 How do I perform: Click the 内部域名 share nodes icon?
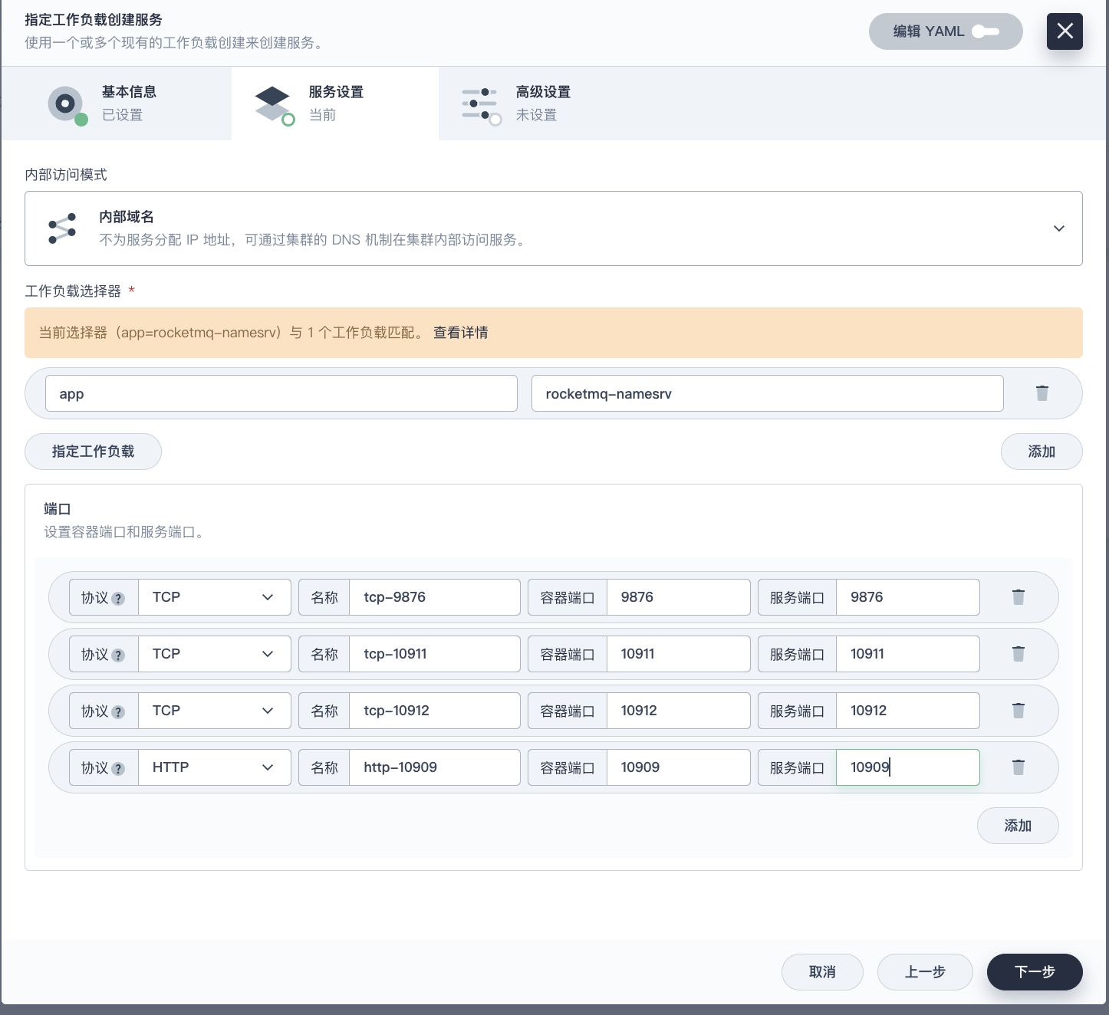[x=62, y=228]
